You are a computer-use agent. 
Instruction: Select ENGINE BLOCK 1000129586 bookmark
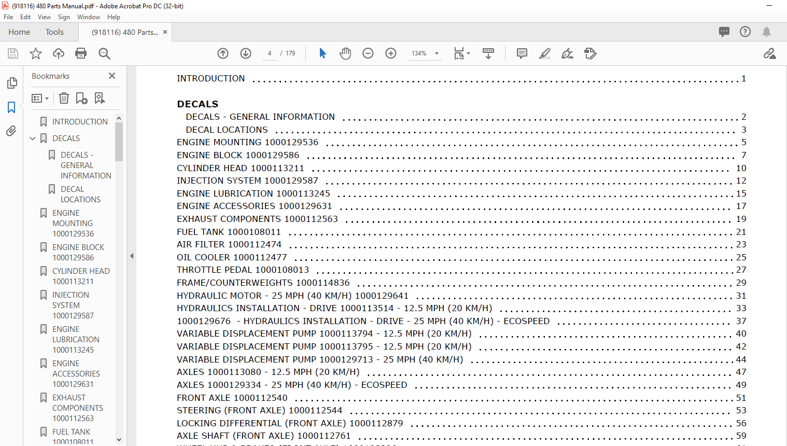[x=78, y=253]
